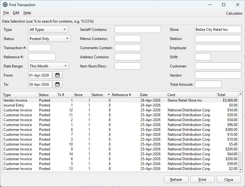Select Customer Invoice Tx 10 row
The width and height of the screenshot is (245, 187).
120,144
